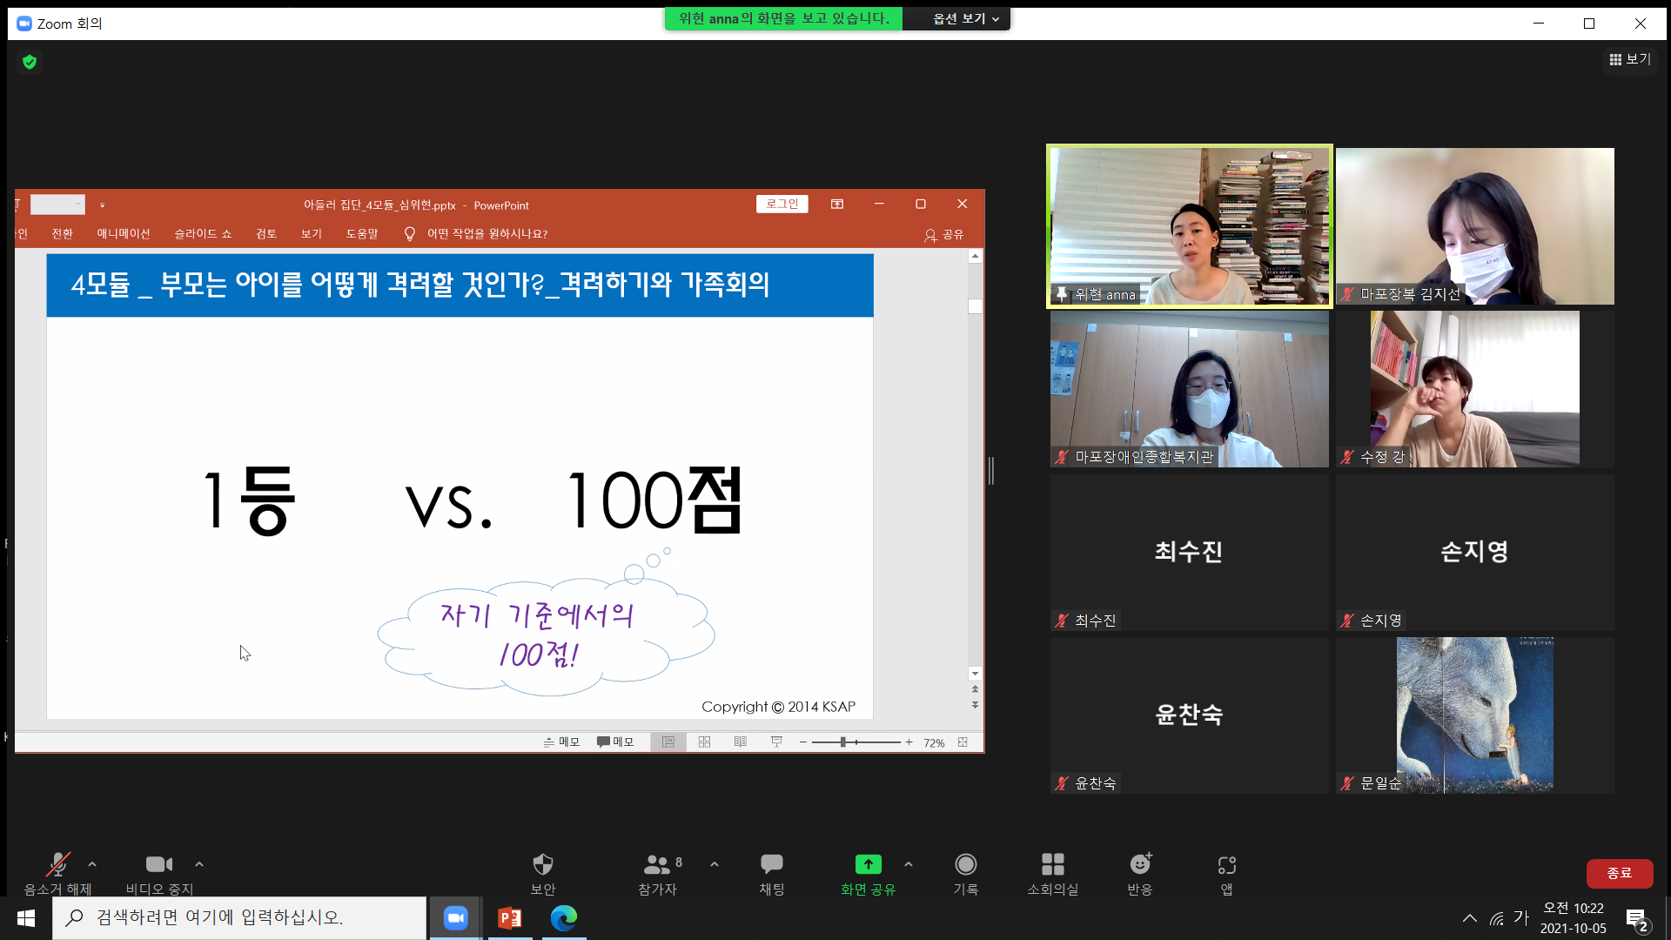1671x940 pixels.
Task: Click the green encryption shield icon
Action: click(x=30, y=62)
